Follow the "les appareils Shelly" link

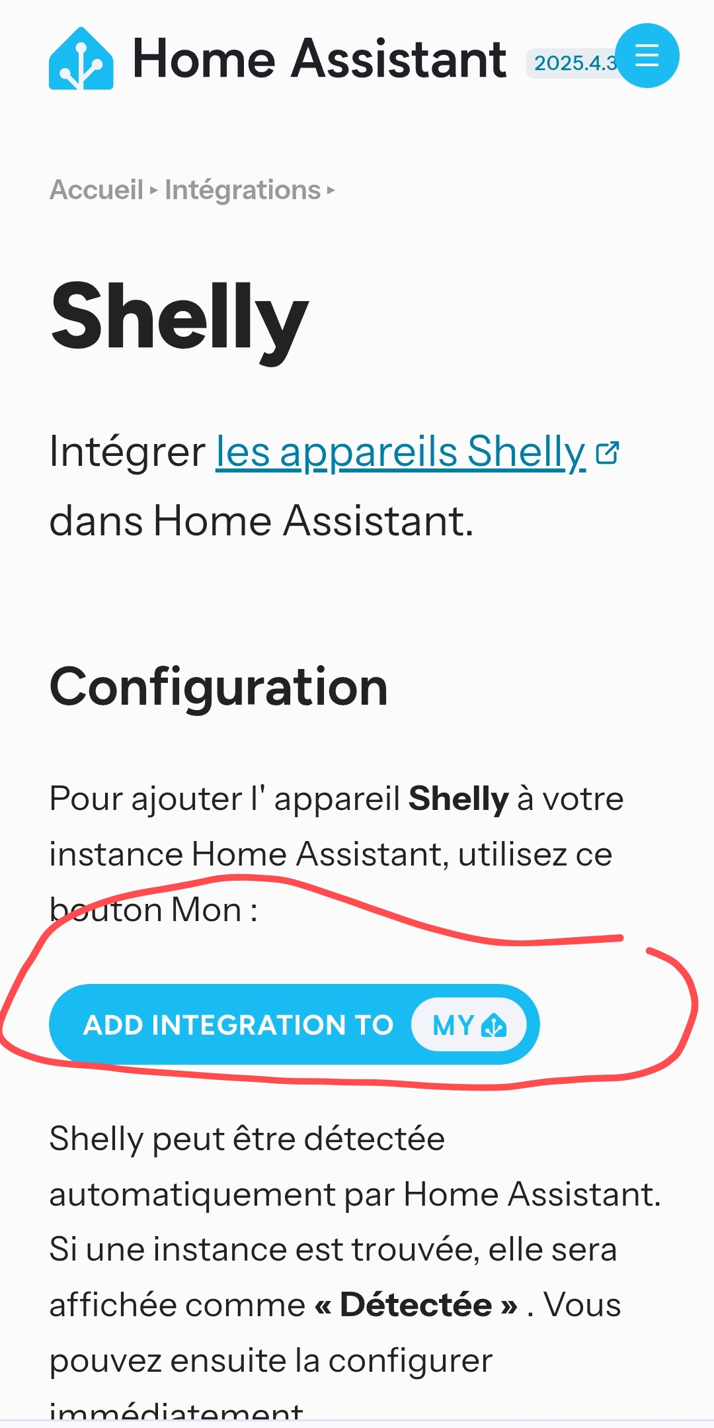click(x=401, y=452)
